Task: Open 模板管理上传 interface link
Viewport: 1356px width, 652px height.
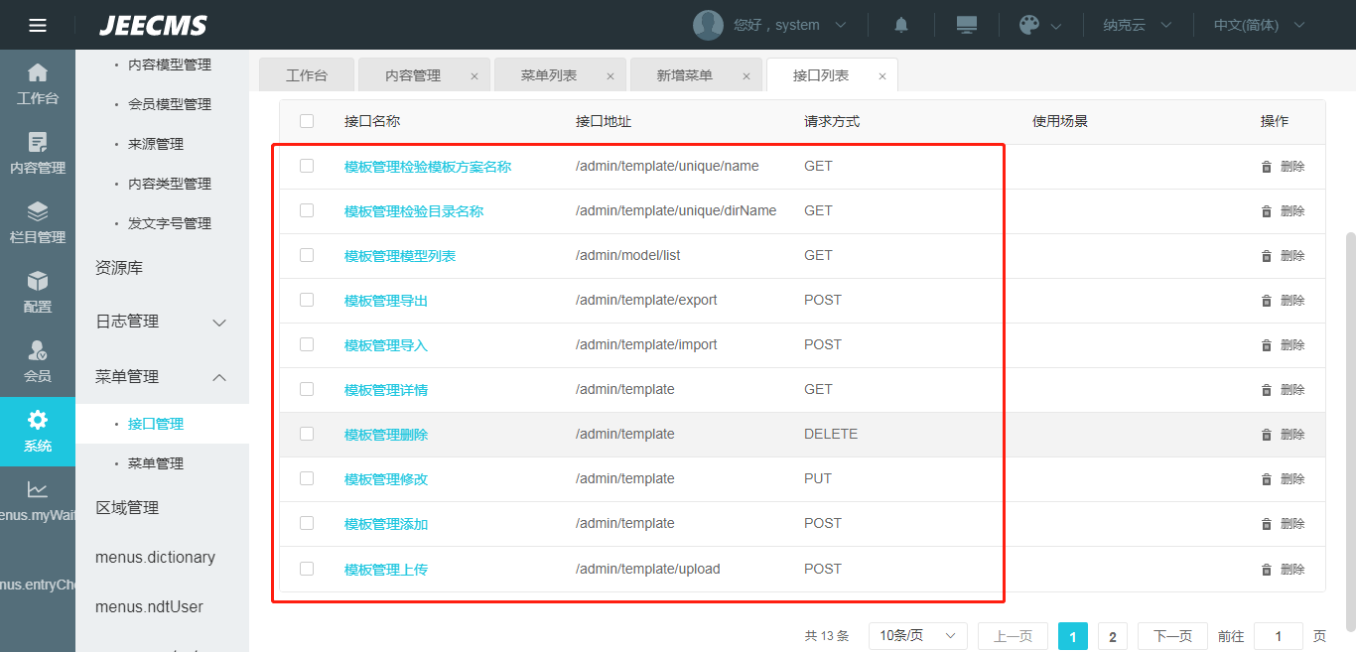Action: click(x=386, y=570)
